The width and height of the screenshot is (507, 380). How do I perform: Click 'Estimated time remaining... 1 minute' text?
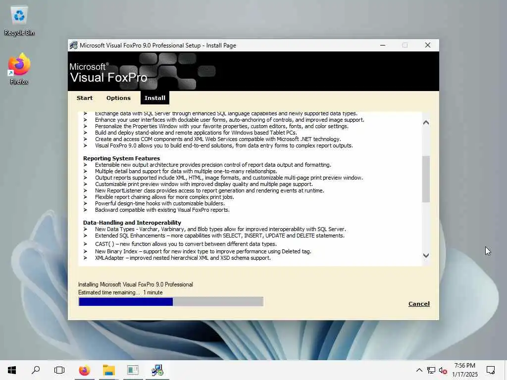120,292
